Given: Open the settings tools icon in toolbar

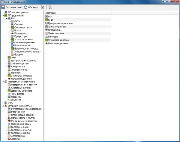Looking at the screenshot, I should 43,7.
